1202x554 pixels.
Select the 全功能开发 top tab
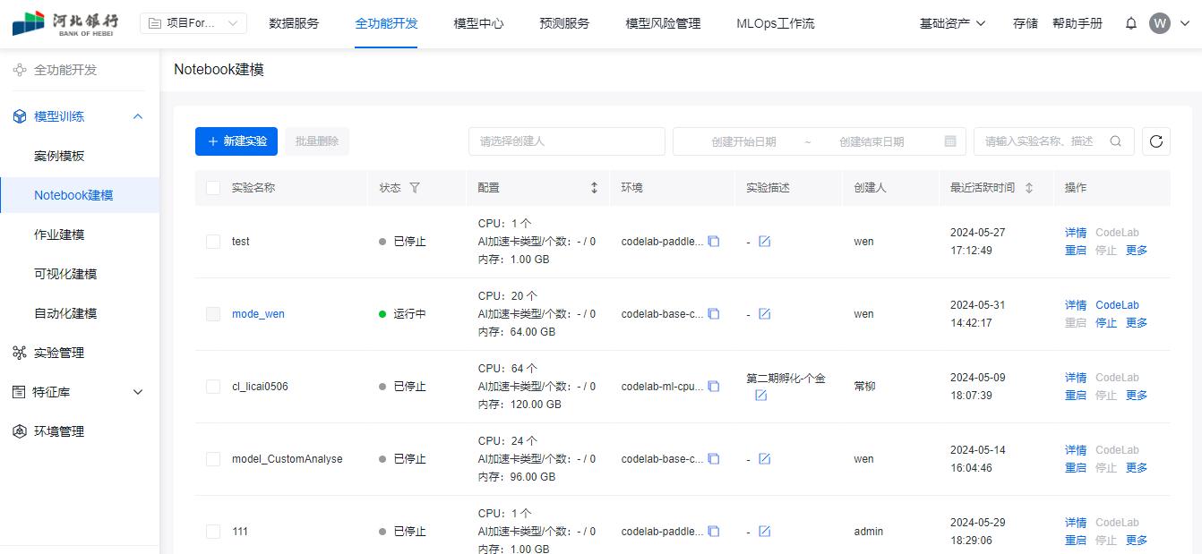click(386, 23)
